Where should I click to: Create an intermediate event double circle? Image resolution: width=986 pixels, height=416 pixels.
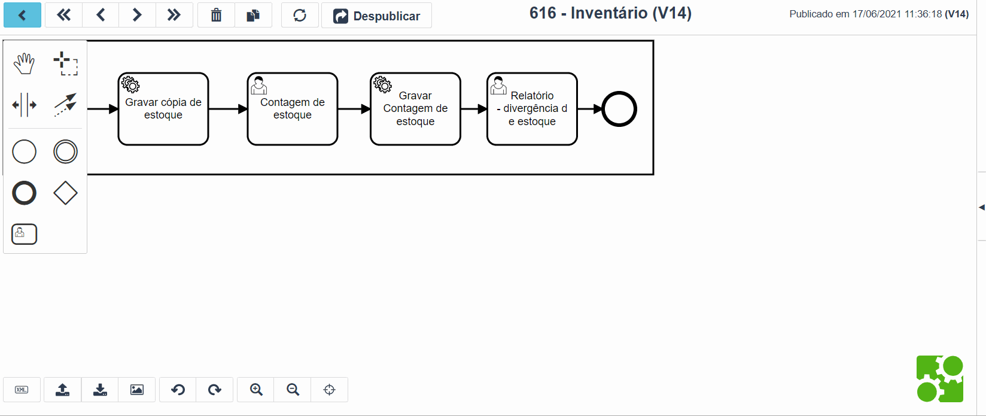click(66, 151)
